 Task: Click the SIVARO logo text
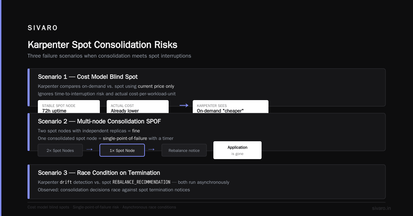click(x=43, y=28)
